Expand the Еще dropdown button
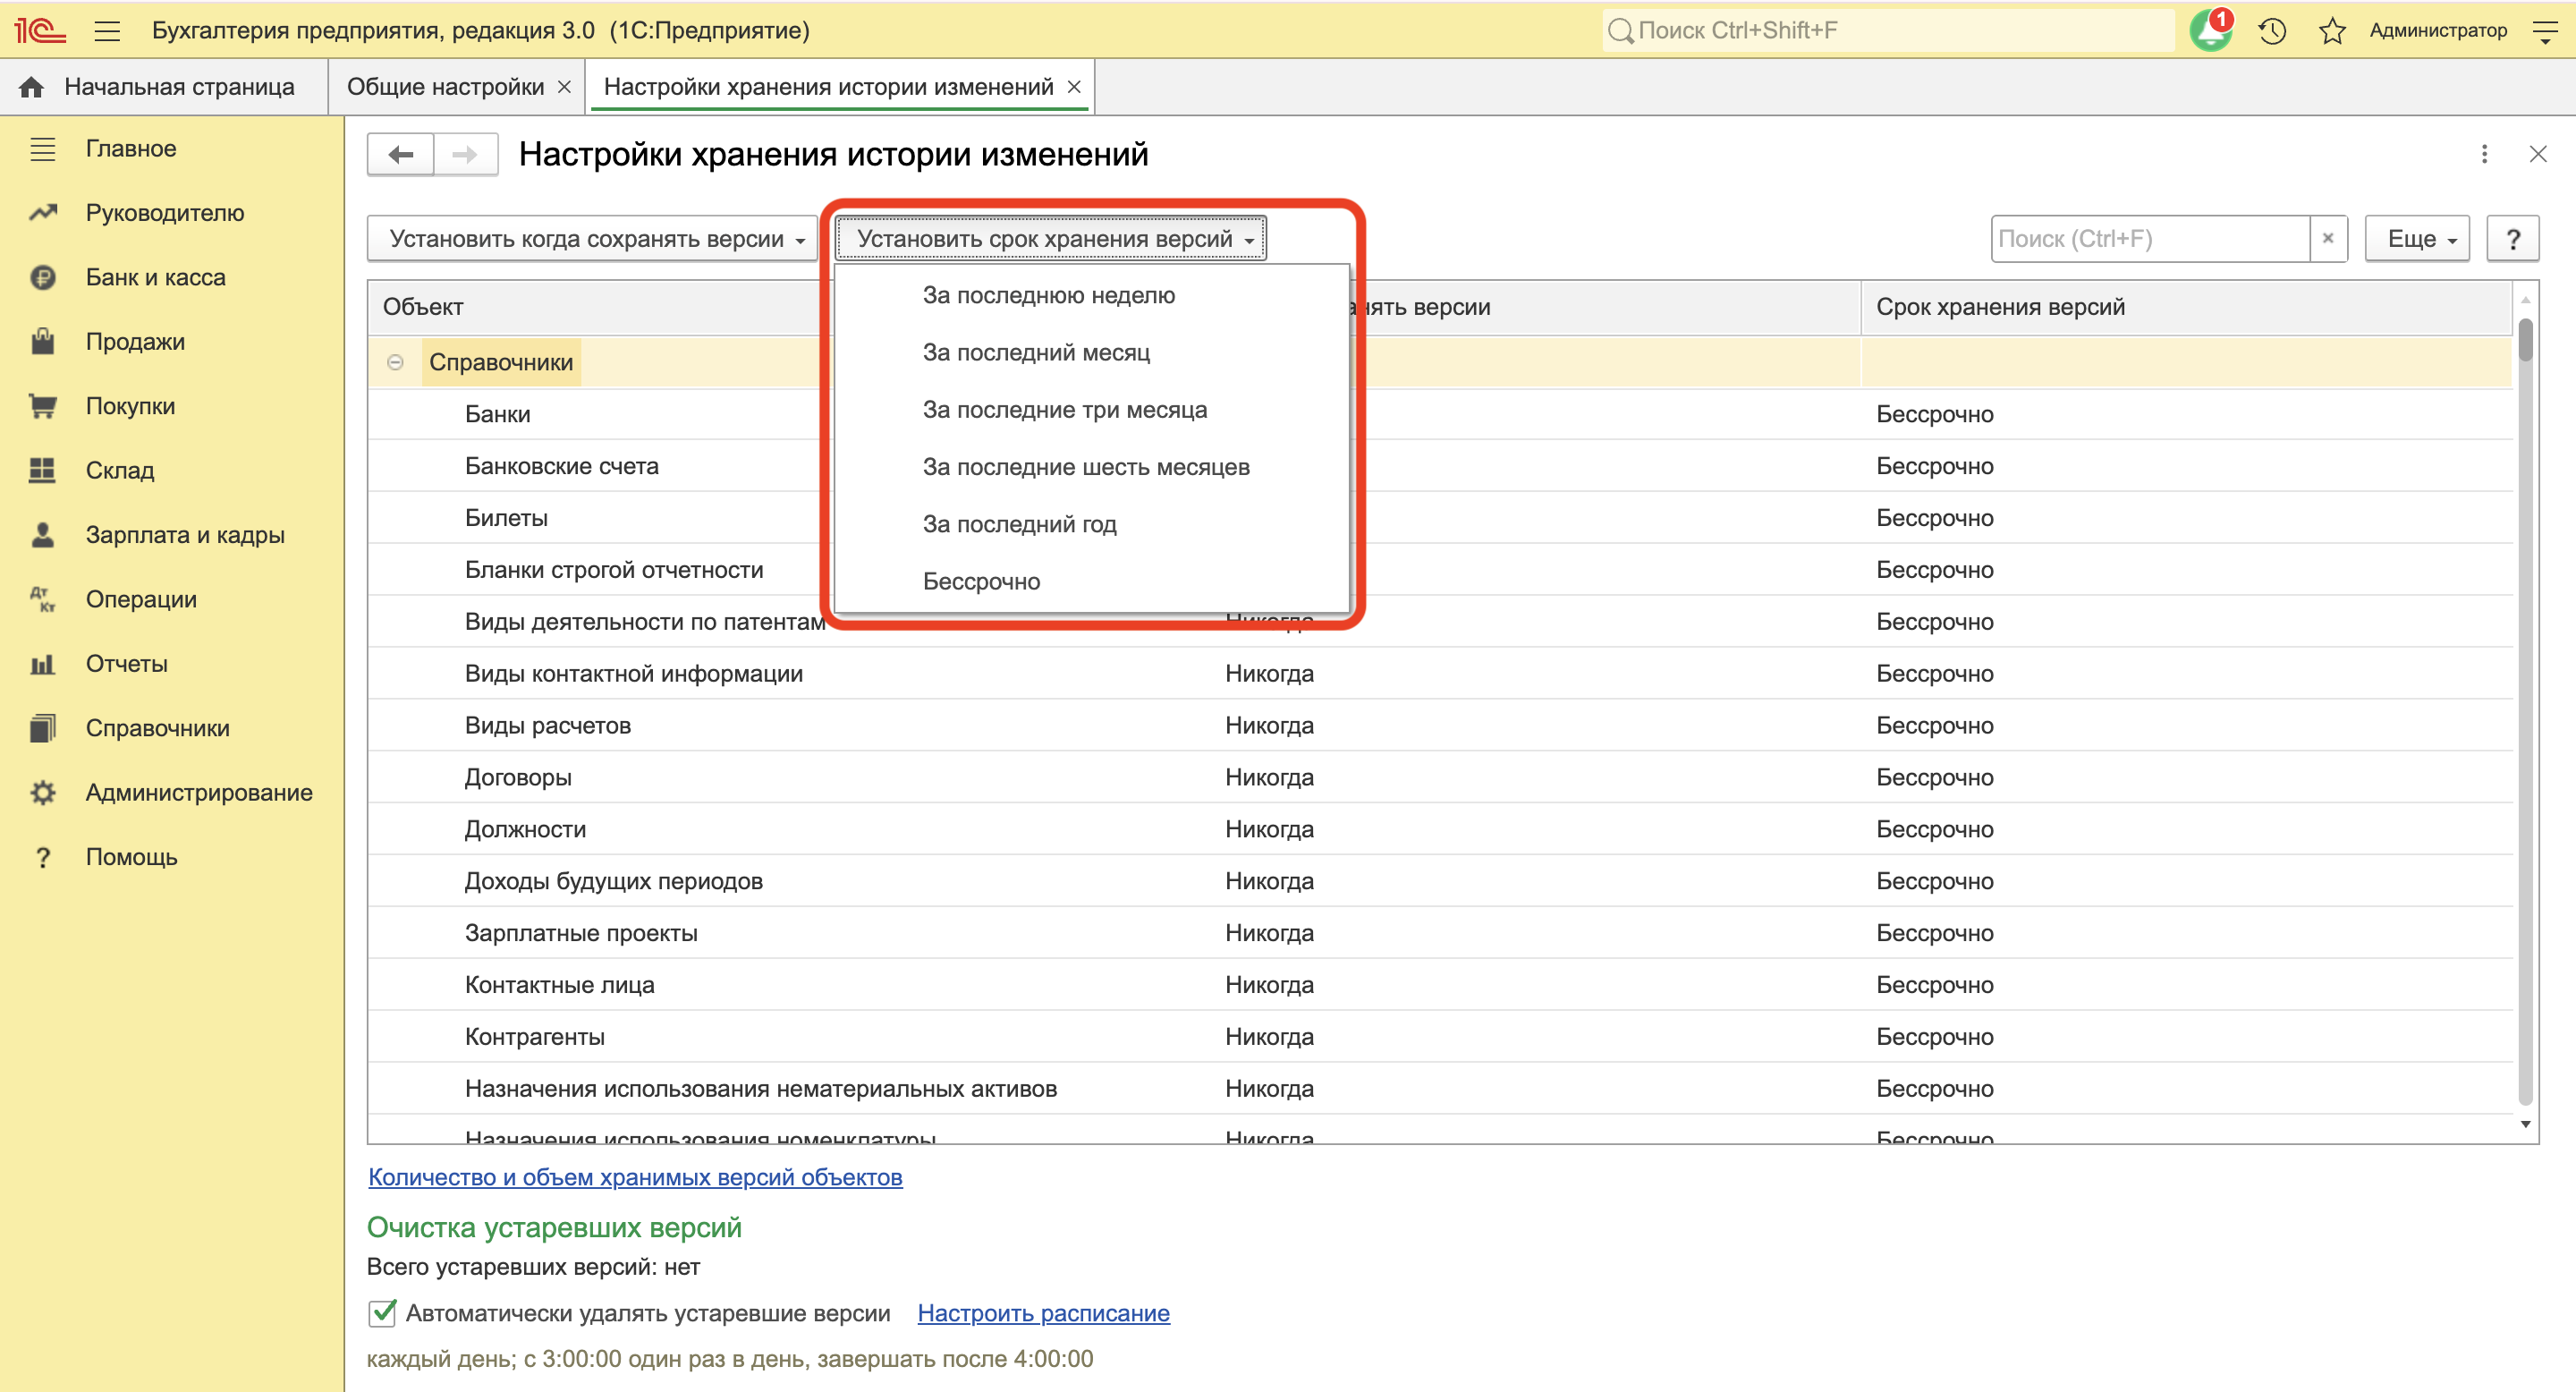The width and height of the screenshot is (2576, 1392). (2416, 238)
